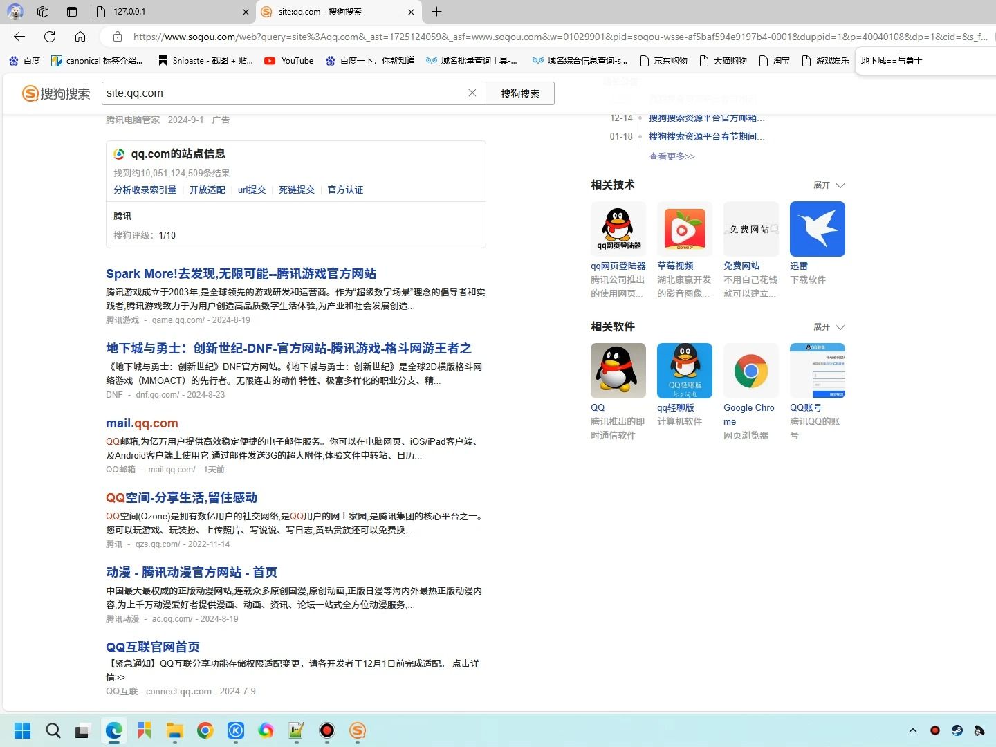Click the Steam icon in the system tray

click(x=957, y=730)
